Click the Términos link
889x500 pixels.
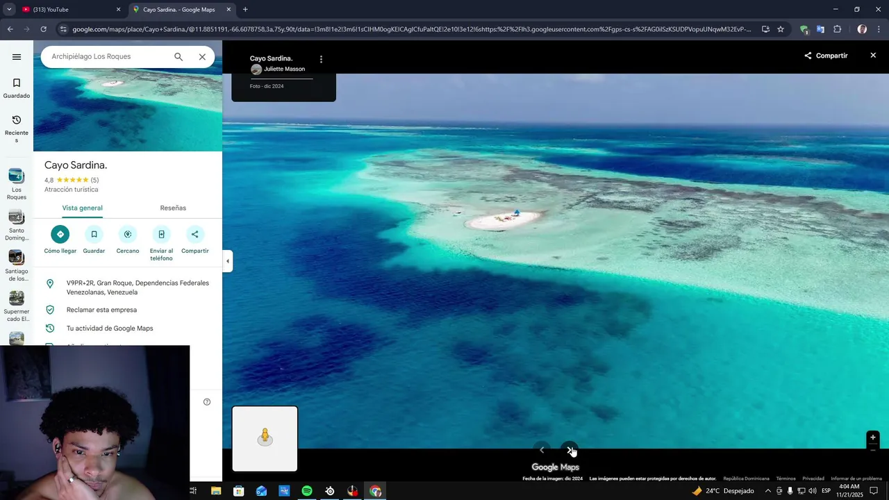click(x=786, y=478)
